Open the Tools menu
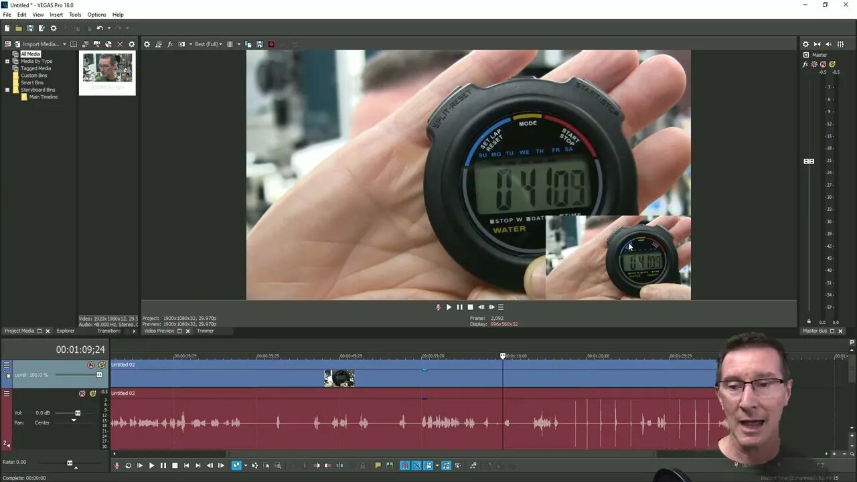Image resolution: width=857 pixels, height=482 pixels. [x=75, y=15]
